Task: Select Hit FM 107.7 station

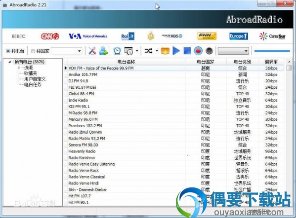Action: (x=175, y=196)
